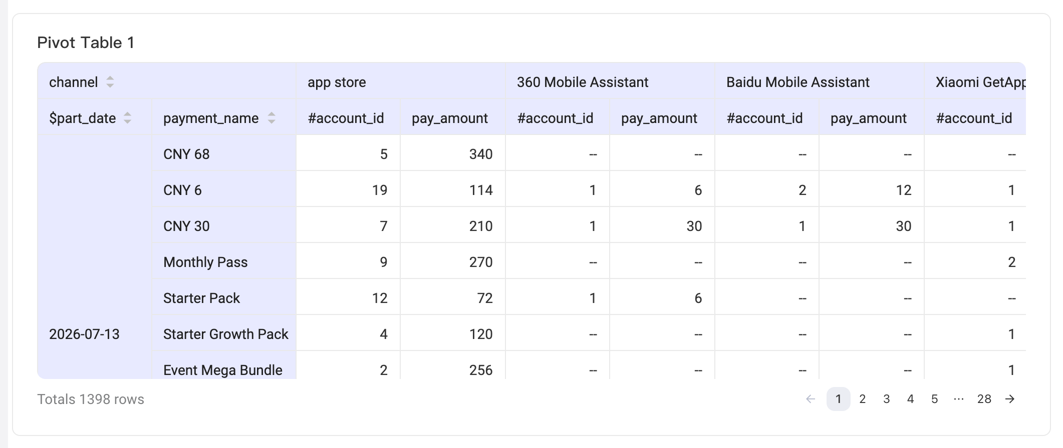Viewport: 1063px width, 448px height.
Task: Click the "Starter Pack" payment name
Action: click(201, 298)
